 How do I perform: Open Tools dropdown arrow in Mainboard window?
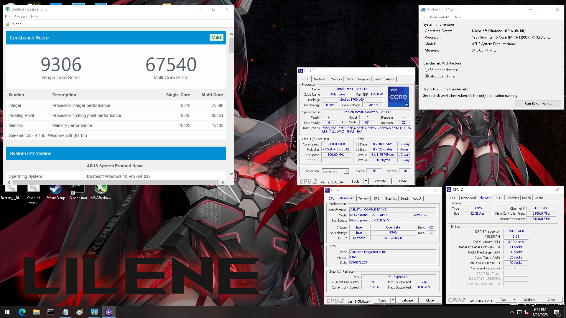[393, 300]
